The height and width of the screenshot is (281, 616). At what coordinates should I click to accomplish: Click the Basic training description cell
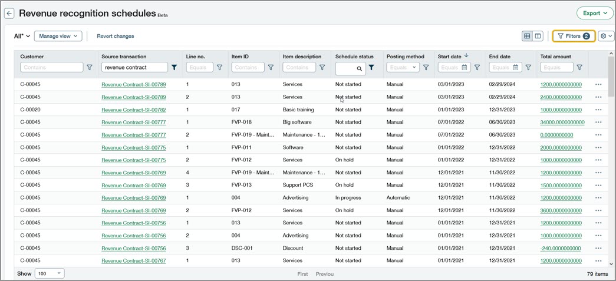(298, 110)
